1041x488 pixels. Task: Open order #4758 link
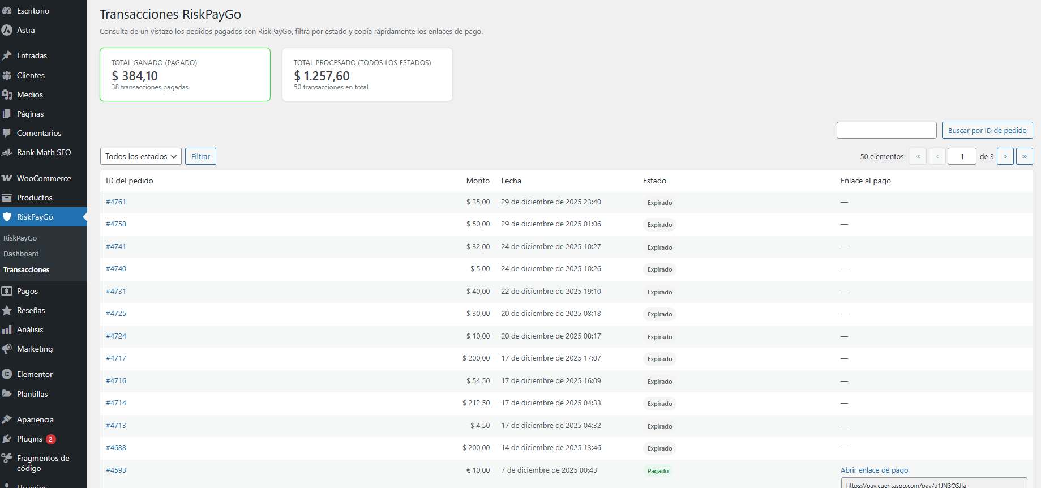116,224
